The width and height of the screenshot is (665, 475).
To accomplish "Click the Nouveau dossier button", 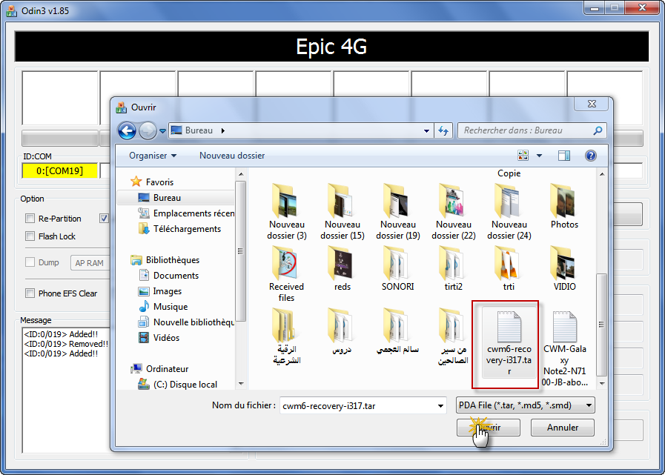I will click(x=232, y=156).
